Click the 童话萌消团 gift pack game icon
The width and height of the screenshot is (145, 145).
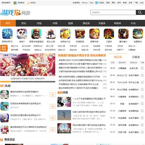coord(4,130)
